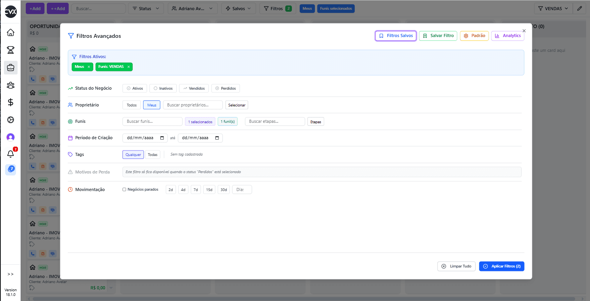
Task: Click the Limpar Tudo button
Action: coord(456,266)
